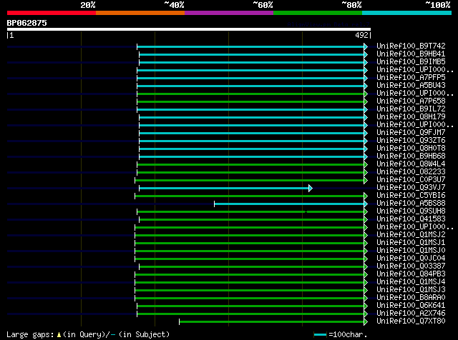458x340 pixels.
Task: Select hit UniRef100_Q0JC04
Action: [411, 259]
